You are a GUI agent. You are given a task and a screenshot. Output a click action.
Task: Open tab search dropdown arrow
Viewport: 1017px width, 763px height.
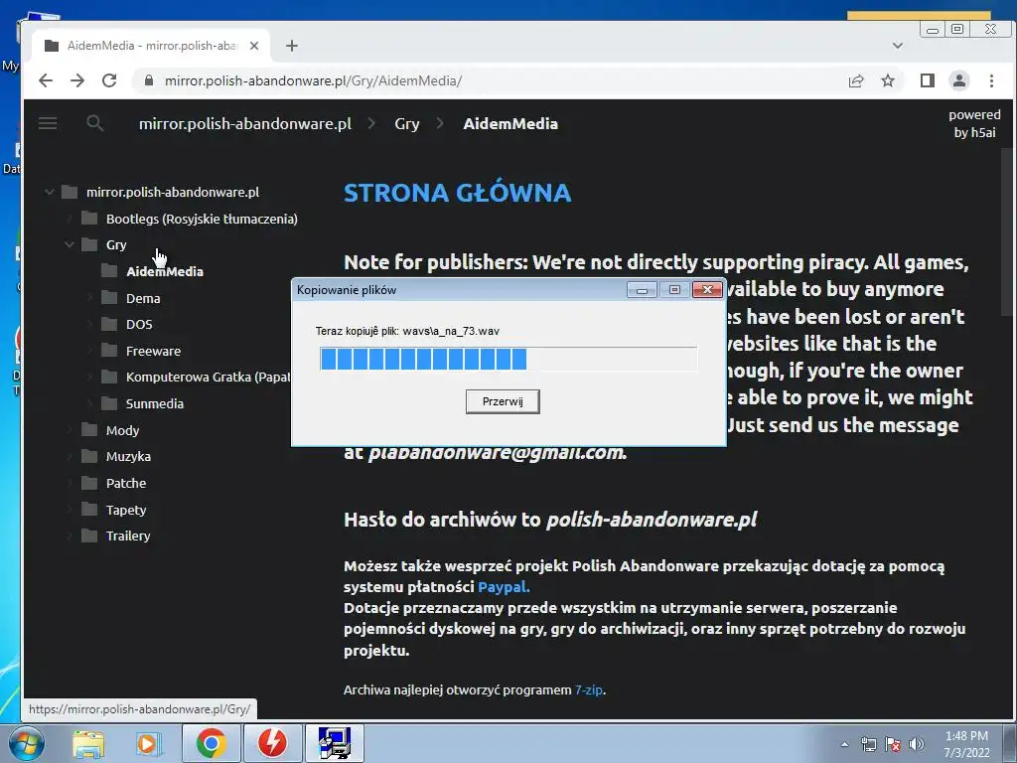[898, 46]
